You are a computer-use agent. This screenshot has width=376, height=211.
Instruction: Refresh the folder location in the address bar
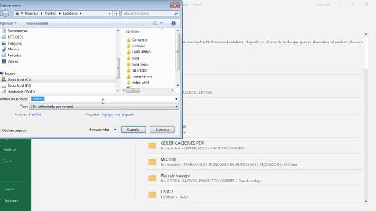[x=116, y=13]
